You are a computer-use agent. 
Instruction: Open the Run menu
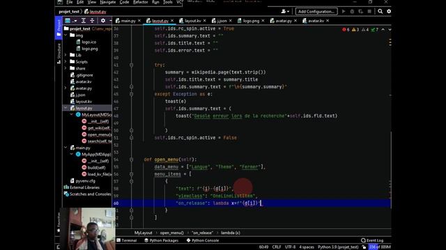(155, 2)
